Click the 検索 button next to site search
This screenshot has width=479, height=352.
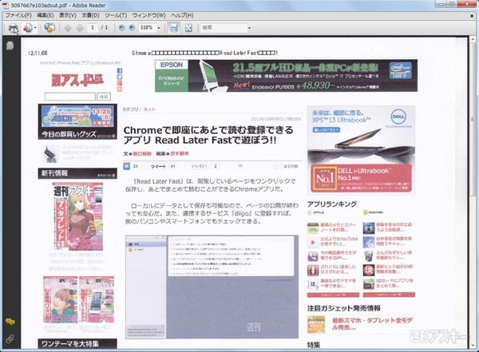point(104,97)
